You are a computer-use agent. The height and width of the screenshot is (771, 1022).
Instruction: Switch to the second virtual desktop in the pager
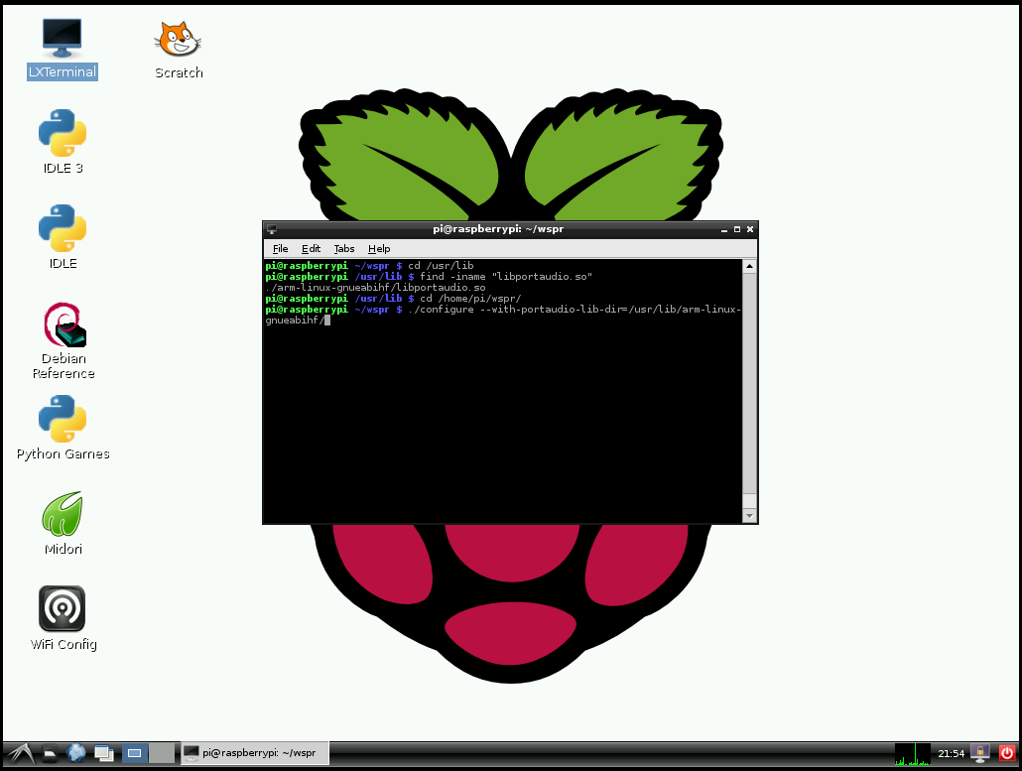coord(162,753)
